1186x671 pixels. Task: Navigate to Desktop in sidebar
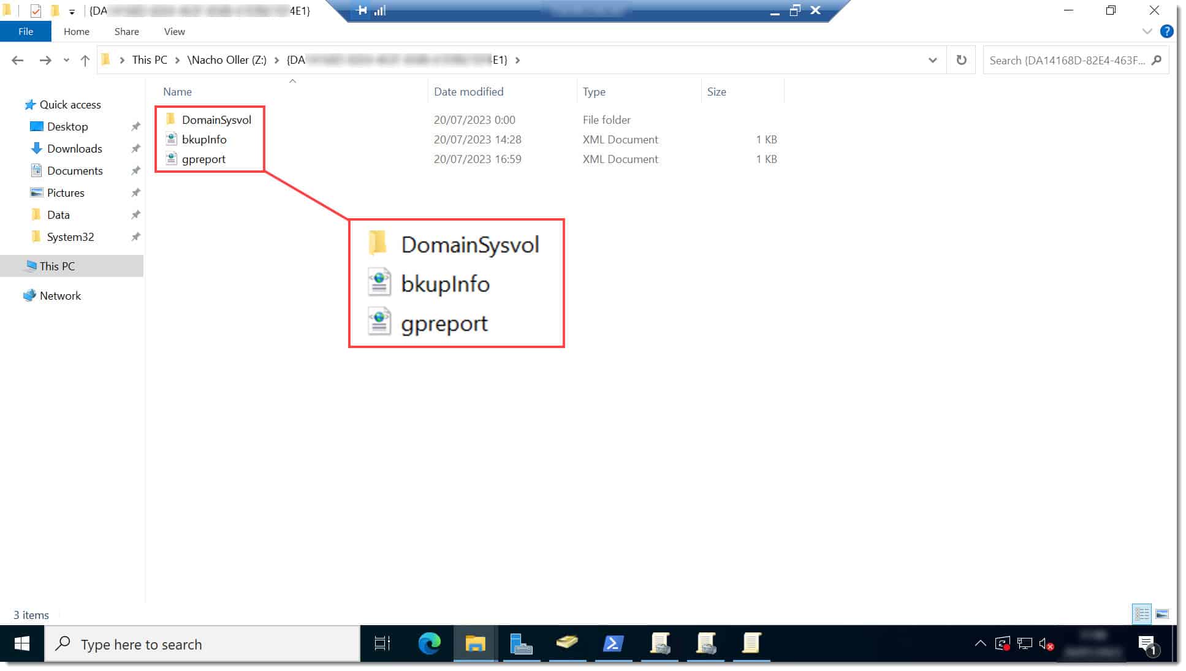[x=67, y=126]
